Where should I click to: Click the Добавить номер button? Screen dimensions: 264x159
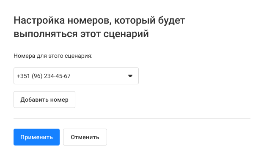tap(44, 100)
